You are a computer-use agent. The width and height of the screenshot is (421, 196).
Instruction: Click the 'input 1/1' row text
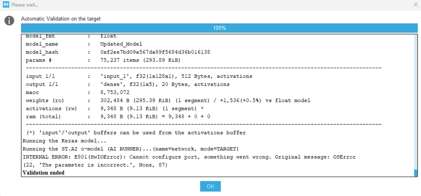[139, 76]
